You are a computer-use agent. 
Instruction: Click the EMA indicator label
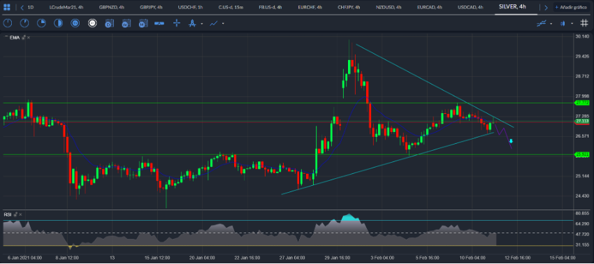click(14, 37)
